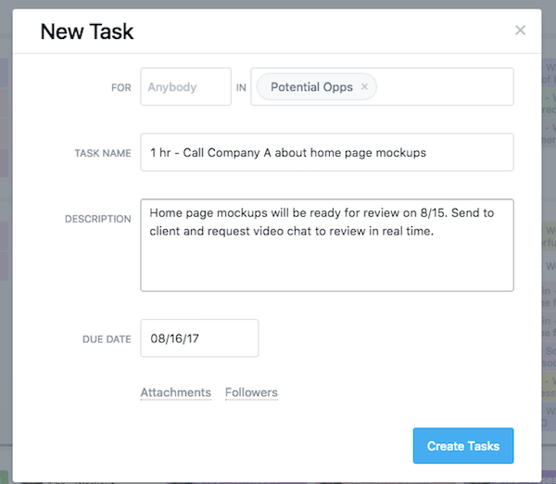The height and width of the screenshot is (484, 556).
Task: Click the DESCRIPTION label
Action: (x=97, y=219)
